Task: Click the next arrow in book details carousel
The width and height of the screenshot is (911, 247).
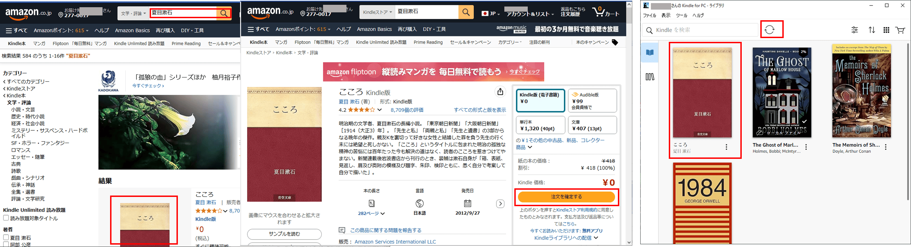Action: pos(500,203)
